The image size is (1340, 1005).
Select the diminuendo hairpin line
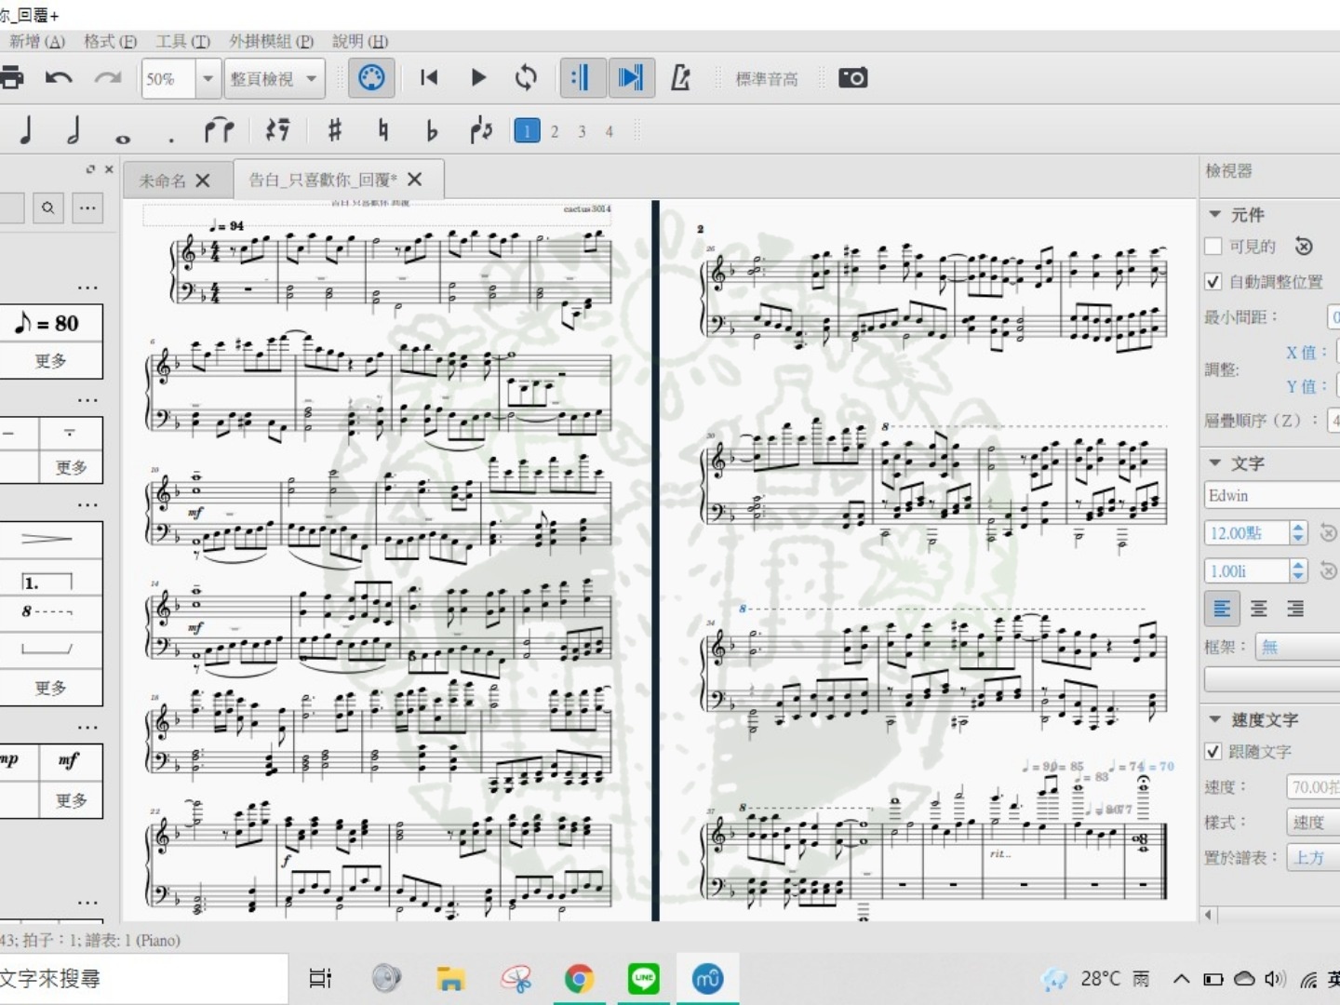coord(47,539)
